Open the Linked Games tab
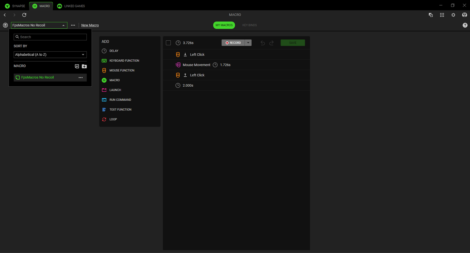Viewport: 470px width, 253px height. click(71, 6)
